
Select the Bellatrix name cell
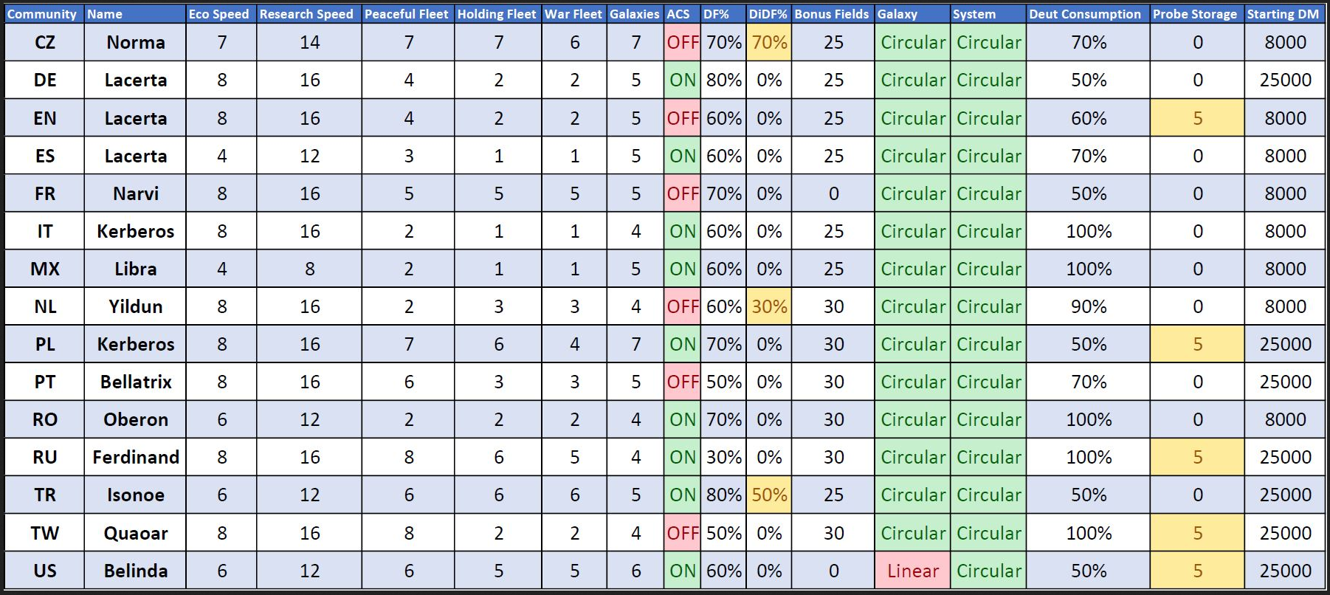(x=136, y=382)
